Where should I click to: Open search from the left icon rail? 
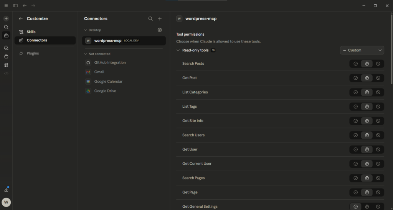coord(6,27)
